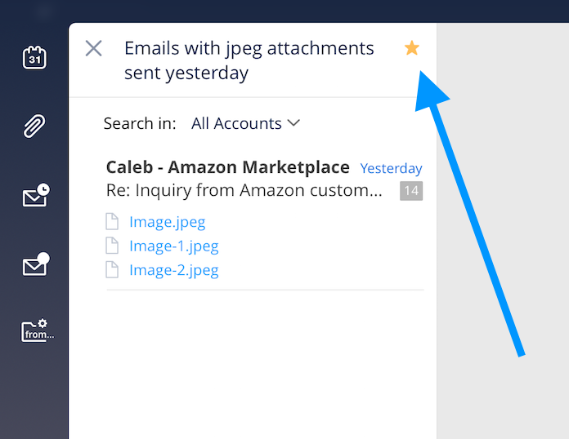The image size is (569, 439).
Task: Open the Image-2.jpeg attachment
Action: [173, 270]
